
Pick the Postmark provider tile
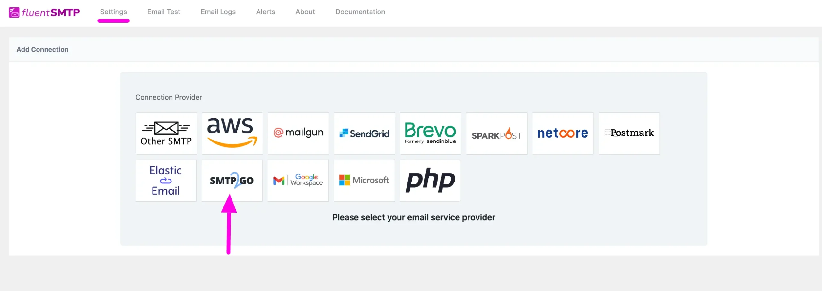coord(629,133)
